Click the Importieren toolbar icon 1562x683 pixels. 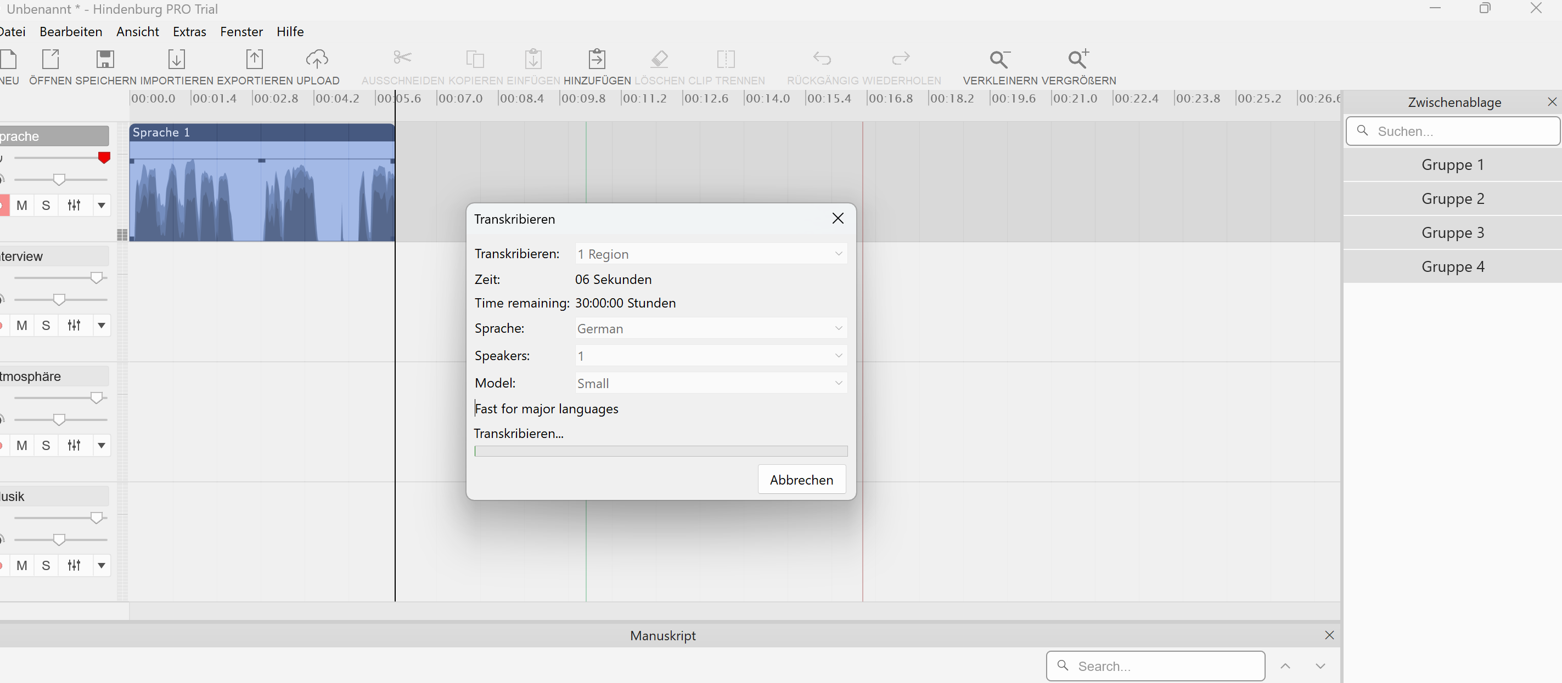point(177,59)
